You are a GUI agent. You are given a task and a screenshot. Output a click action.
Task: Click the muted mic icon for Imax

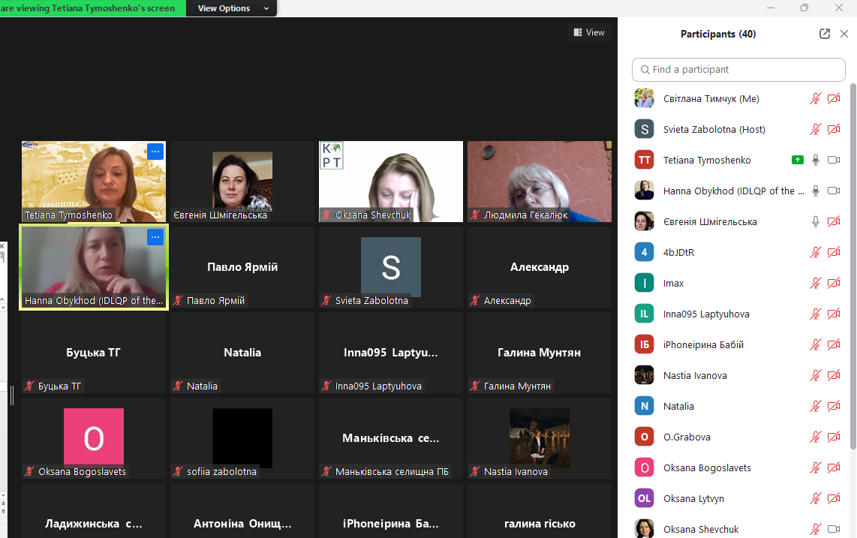(816, 283)
